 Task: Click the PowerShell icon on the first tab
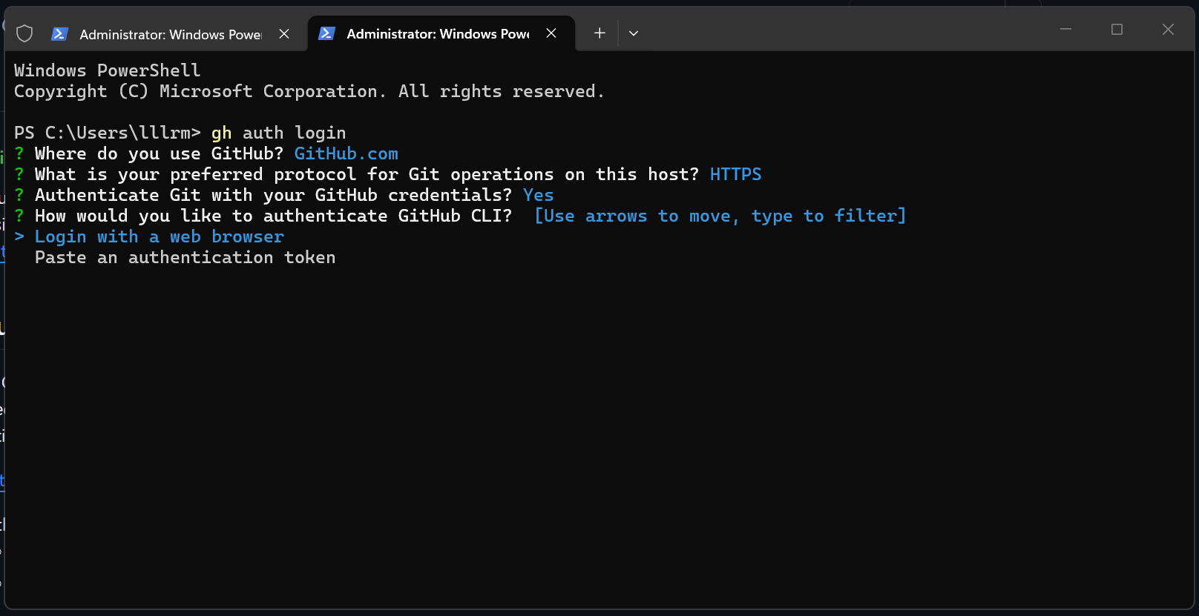(60, 34)
